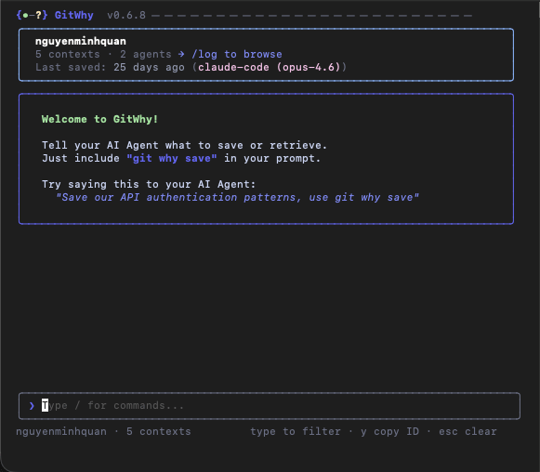540x472 pixels.
Task: Click the italic 'Save our API authentication patterns' example
Action: (x=237, y=197)
